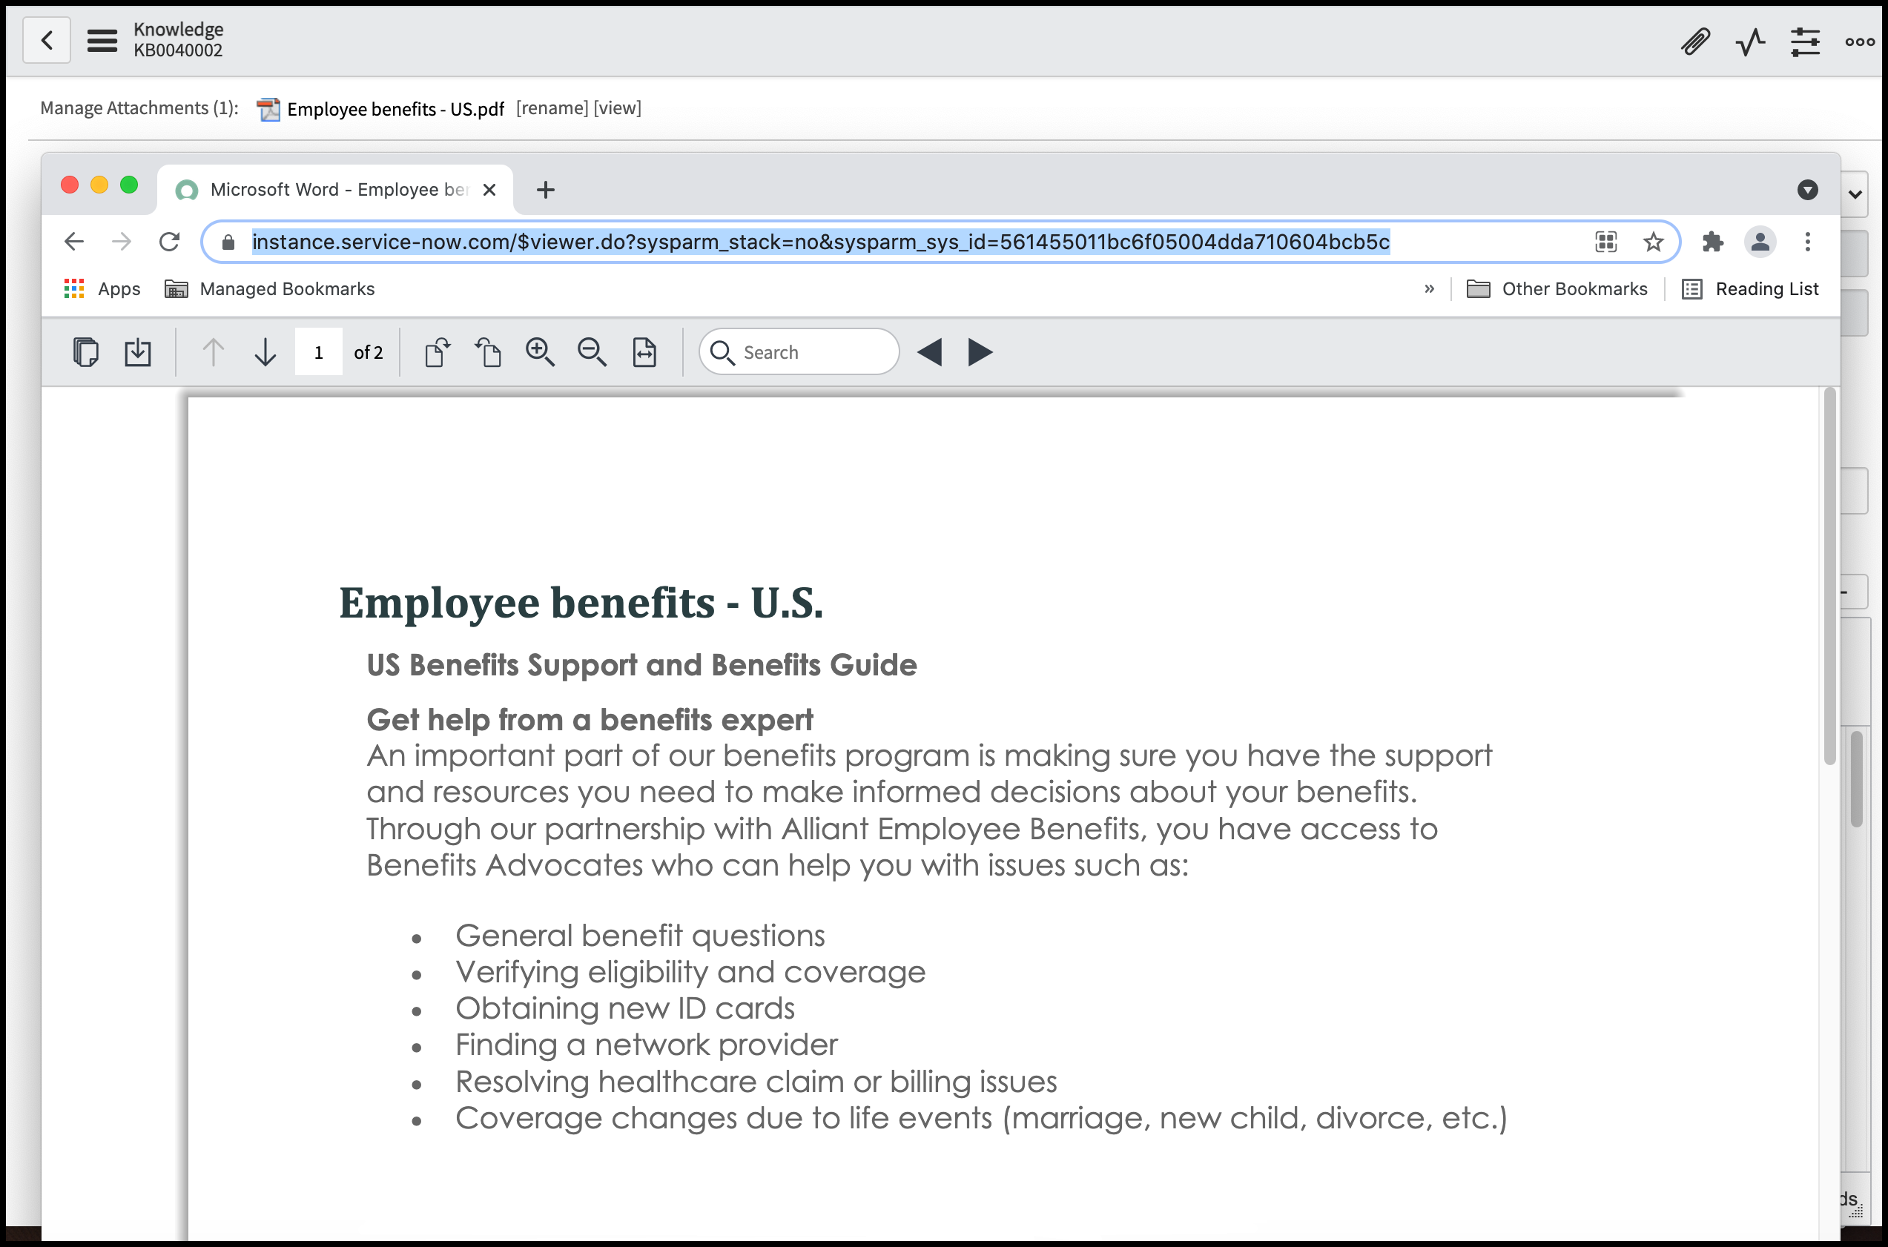Click the page number input field

click(x=318, y=351)
